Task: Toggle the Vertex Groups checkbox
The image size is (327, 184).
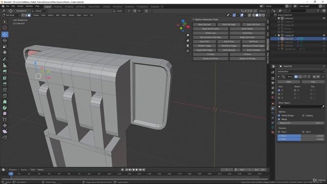Action: coord(279,116)
